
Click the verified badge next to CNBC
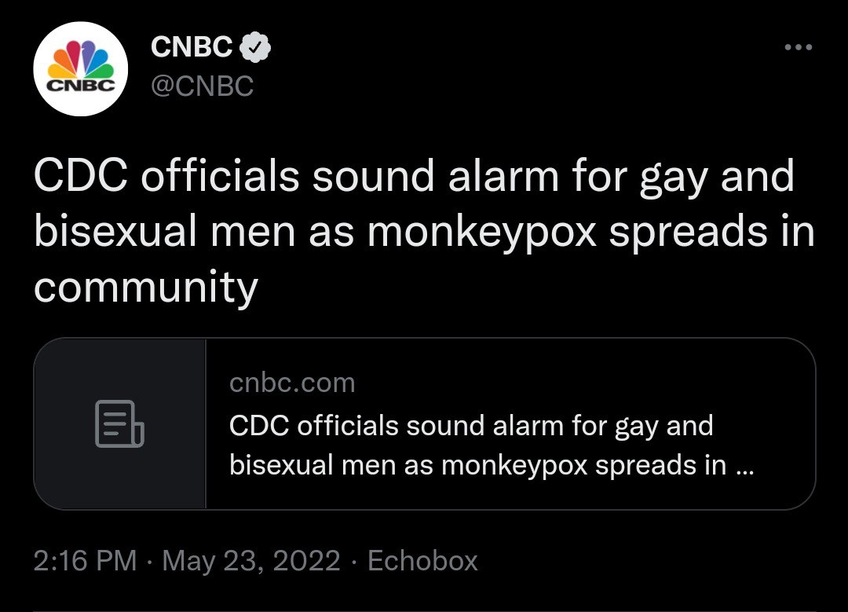point(255,48)
